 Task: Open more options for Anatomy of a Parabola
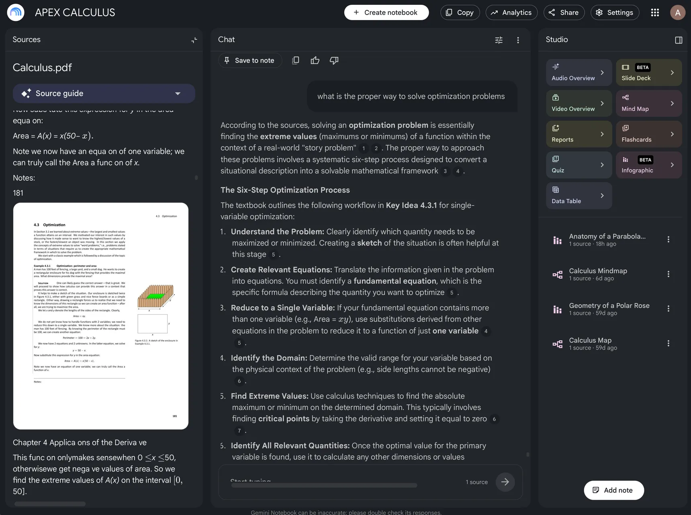(669, 239)
